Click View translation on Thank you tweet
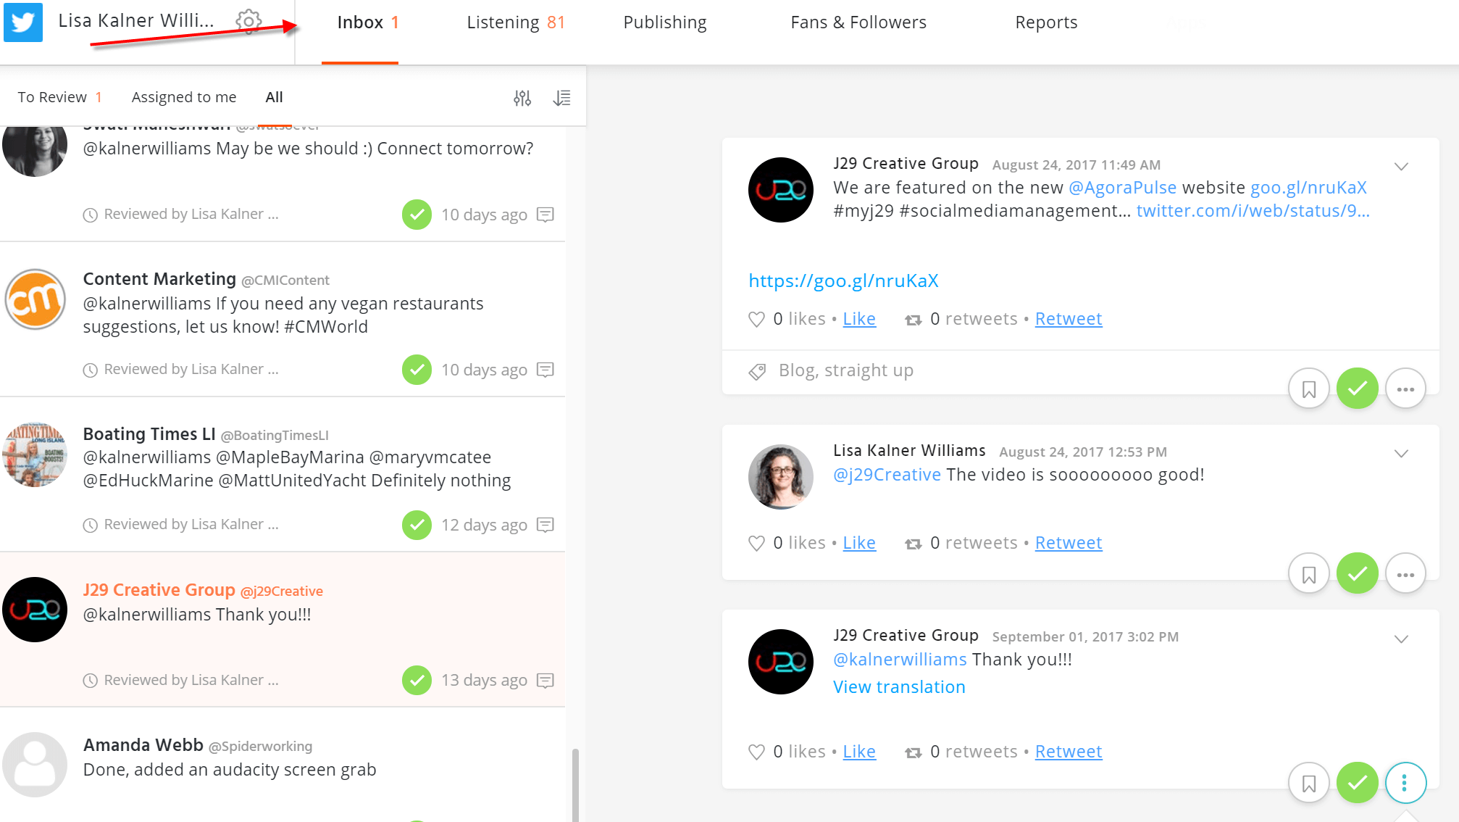Image resolution: width=1459 pixels, height=822 pixels. tap(899, 687)
